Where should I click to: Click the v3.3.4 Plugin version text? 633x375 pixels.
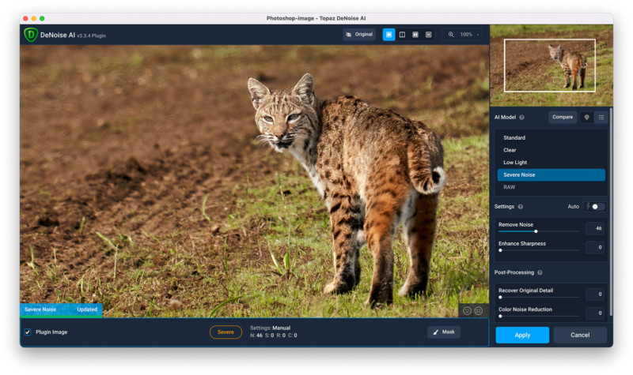coord(91,36)
